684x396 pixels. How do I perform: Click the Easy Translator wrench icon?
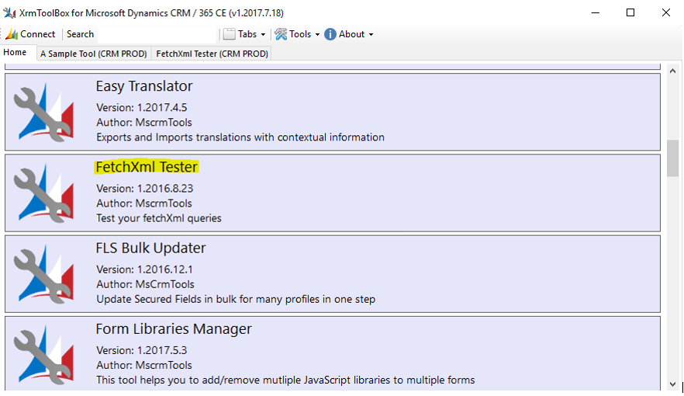click(45, 112)
